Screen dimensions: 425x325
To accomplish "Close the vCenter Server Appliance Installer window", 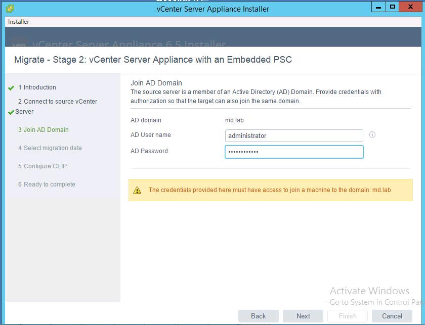I will point(410,7).
